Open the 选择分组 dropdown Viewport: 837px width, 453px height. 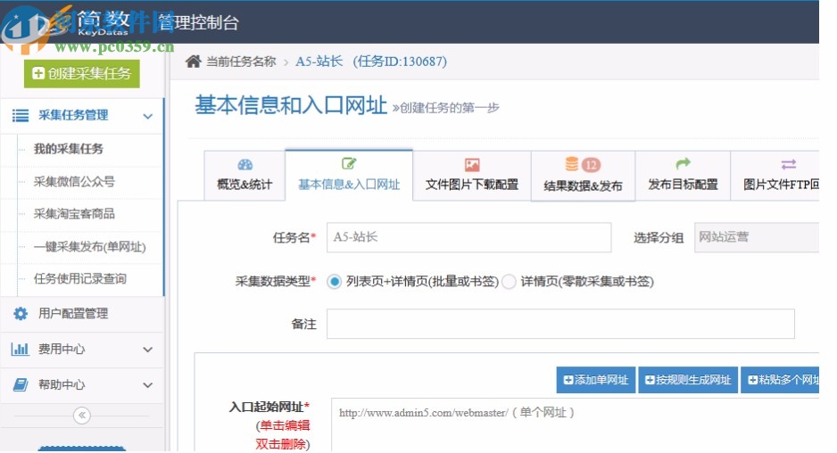(757, 237)
